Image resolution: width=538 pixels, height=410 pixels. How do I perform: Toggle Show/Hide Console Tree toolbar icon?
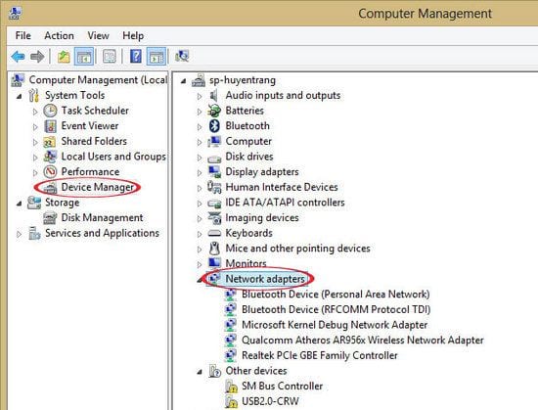tap(84, 57)
